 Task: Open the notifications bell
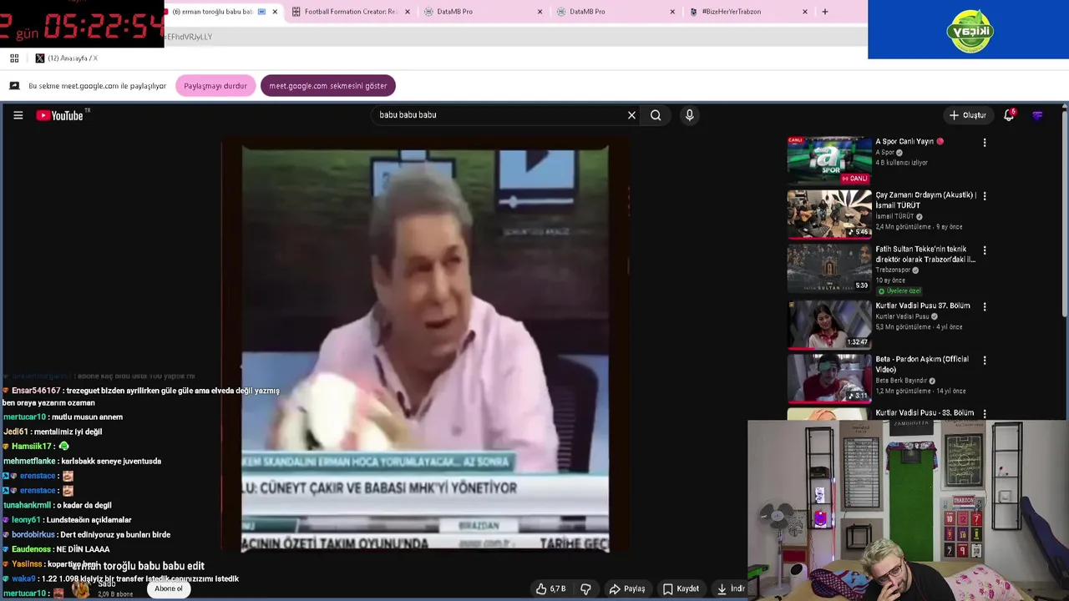1009,115
